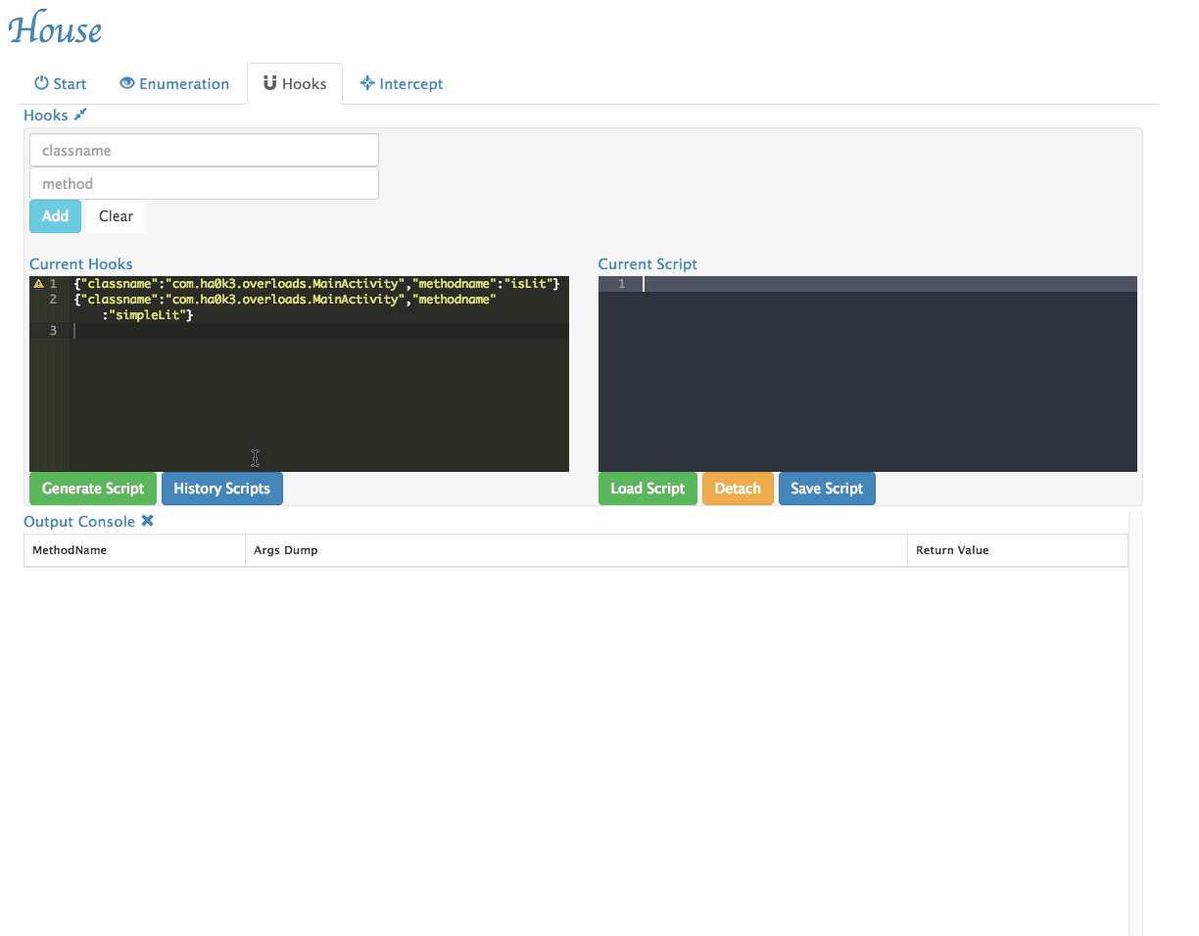Detach from the hooked process
Image resolution: width=1199 pixels, height=936 pixels.
coord(738,488)
